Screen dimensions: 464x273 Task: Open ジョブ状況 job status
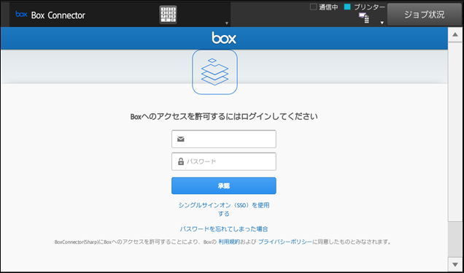(425, 15)
